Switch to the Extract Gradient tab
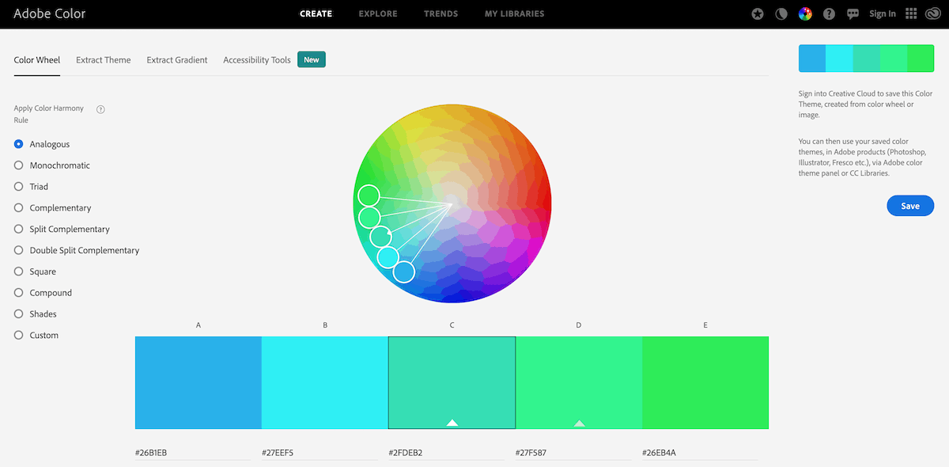This screenshot has width=949, height=467. point(177,60)
